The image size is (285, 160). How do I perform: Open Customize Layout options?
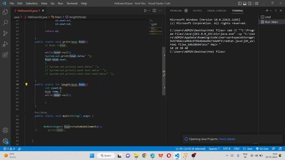click(x=256, y=4)
